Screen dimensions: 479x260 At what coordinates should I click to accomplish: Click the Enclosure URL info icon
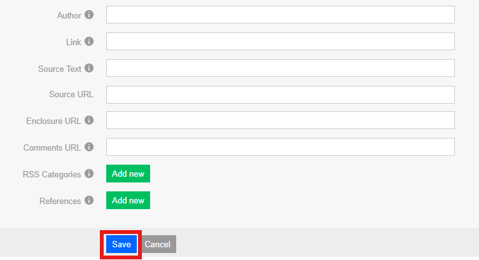[x=89, y=120]
